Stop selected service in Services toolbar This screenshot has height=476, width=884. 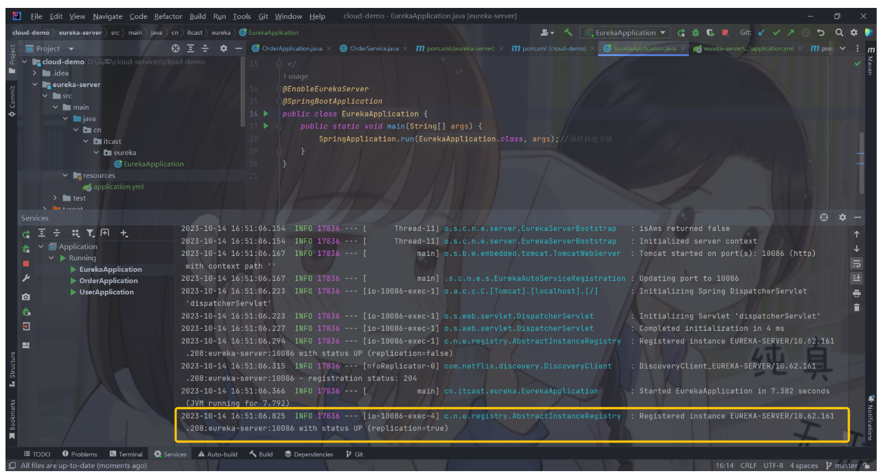[26, 263]
